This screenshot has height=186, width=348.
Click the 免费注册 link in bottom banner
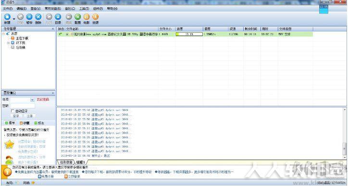click(x=46, y=176)
